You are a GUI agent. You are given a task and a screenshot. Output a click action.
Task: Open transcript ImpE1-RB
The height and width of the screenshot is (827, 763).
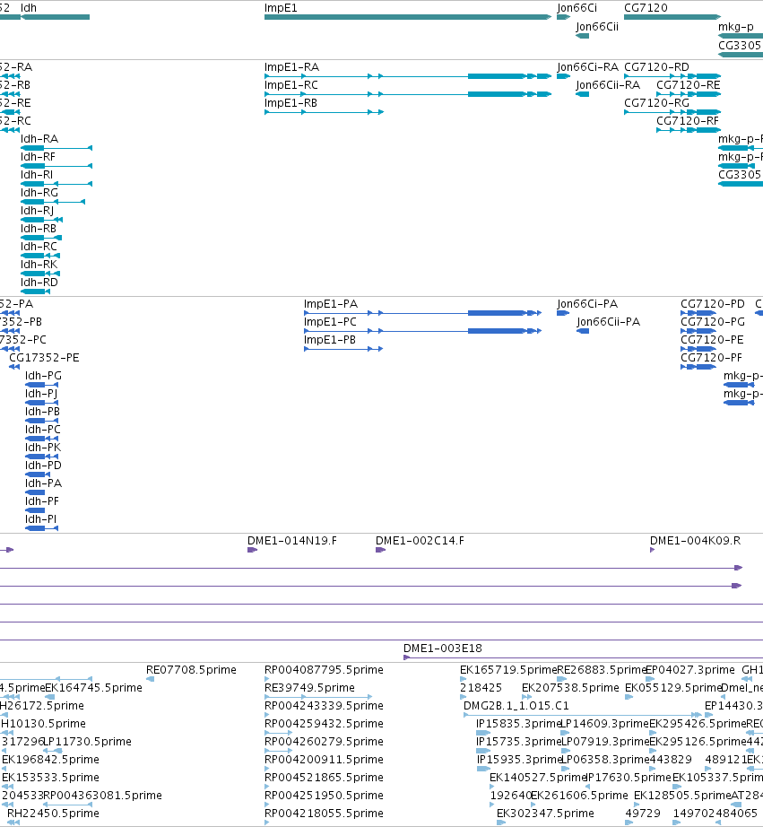pyautogui.click(x=324, y=112)
